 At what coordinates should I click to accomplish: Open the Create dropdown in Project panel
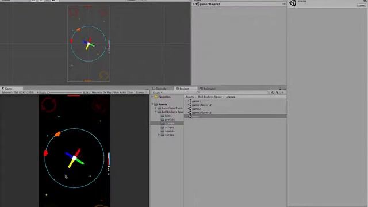click(157, 93)
